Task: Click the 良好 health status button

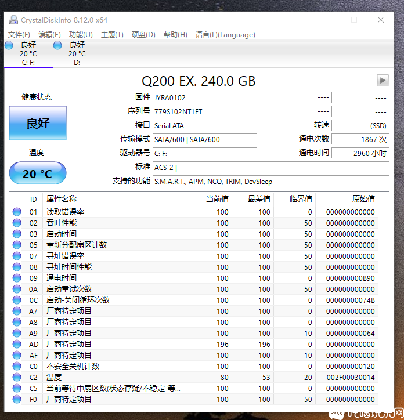Action: click(x=38, y=123)
